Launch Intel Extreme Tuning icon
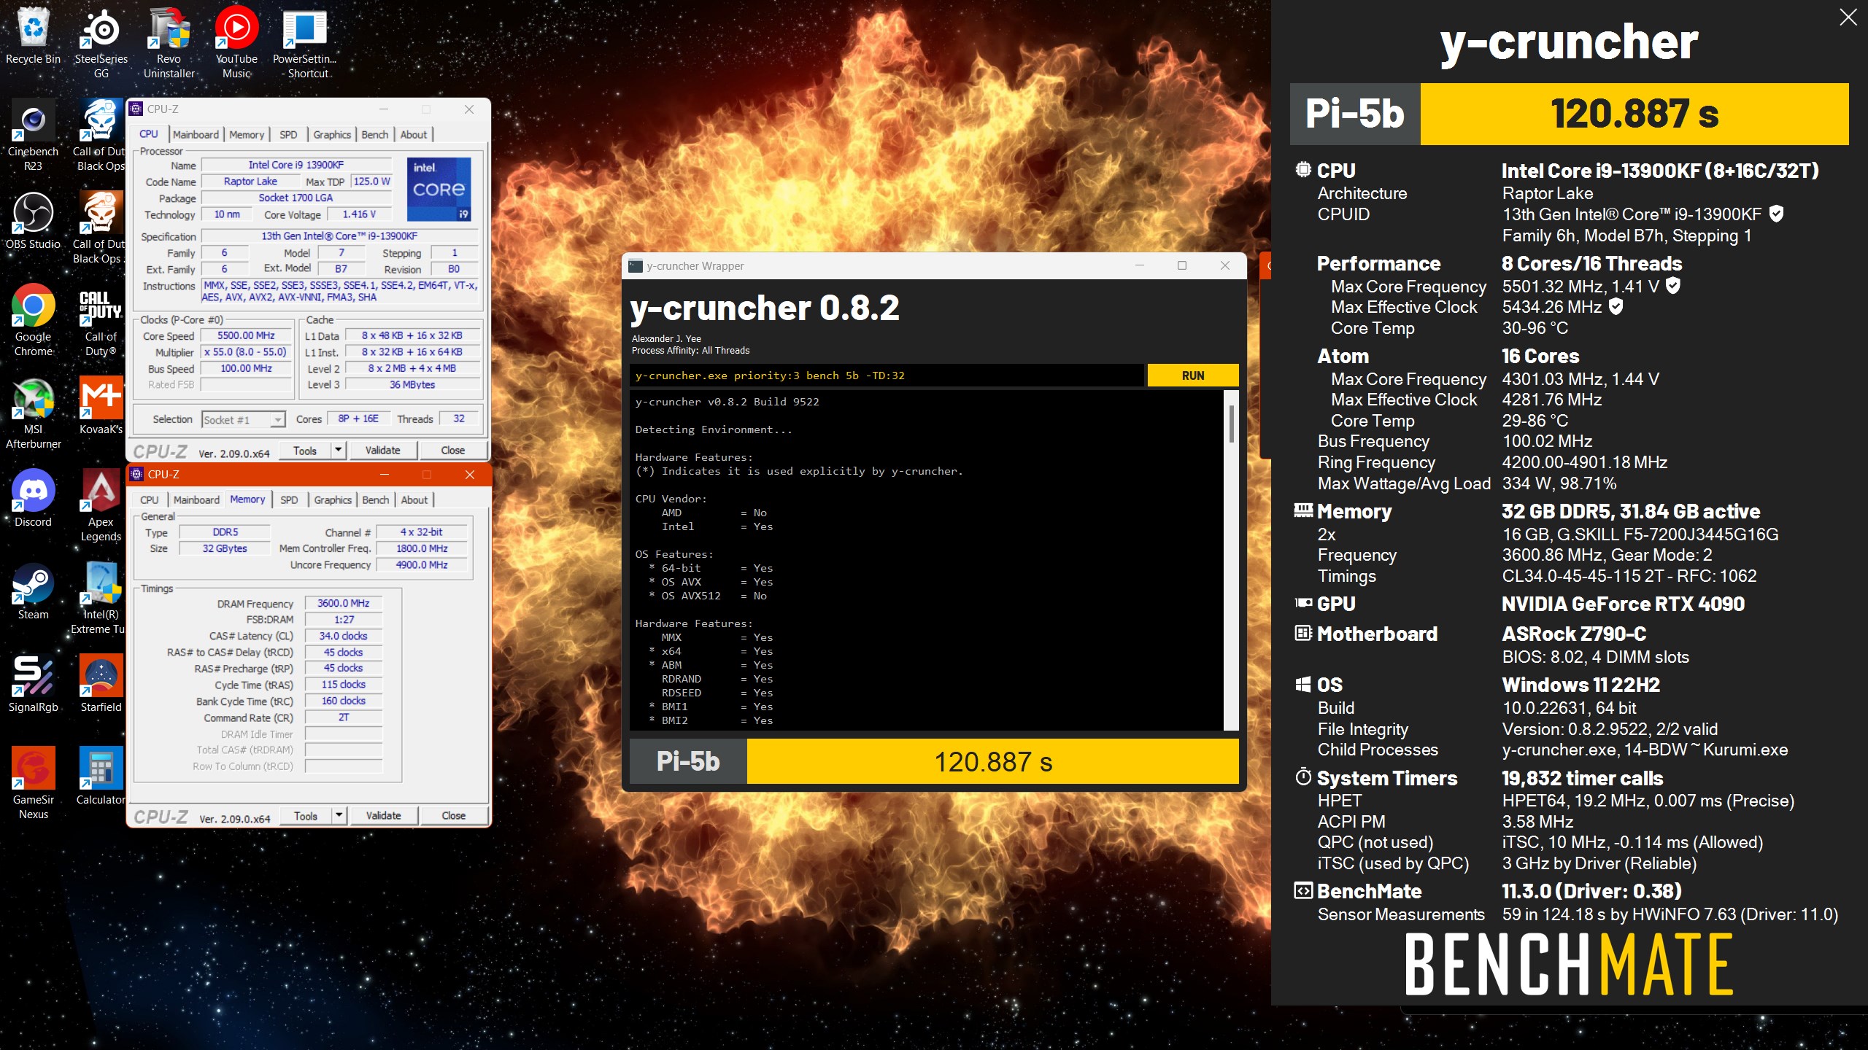This screenshot has height=1050, width=1868. pyautogui.click(x=101, y=598)
